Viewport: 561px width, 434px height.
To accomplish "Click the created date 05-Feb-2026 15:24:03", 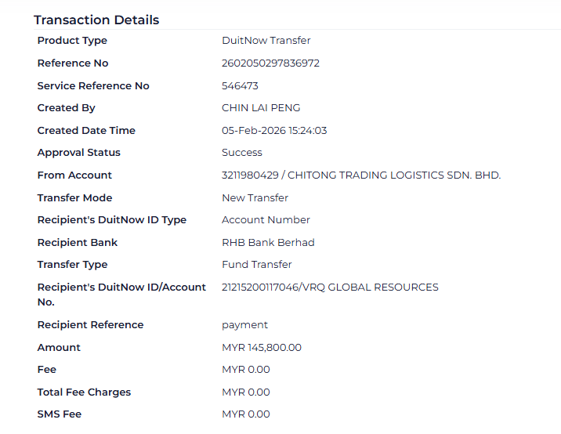I will tap(274, 131).
